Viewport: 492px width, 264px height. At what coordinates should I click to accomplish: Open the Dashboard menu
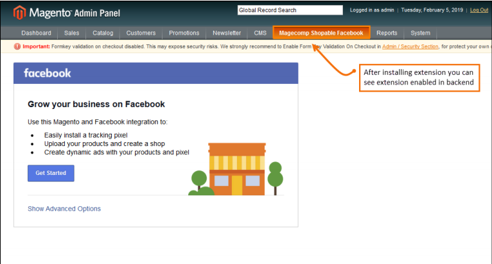(36, 33)
